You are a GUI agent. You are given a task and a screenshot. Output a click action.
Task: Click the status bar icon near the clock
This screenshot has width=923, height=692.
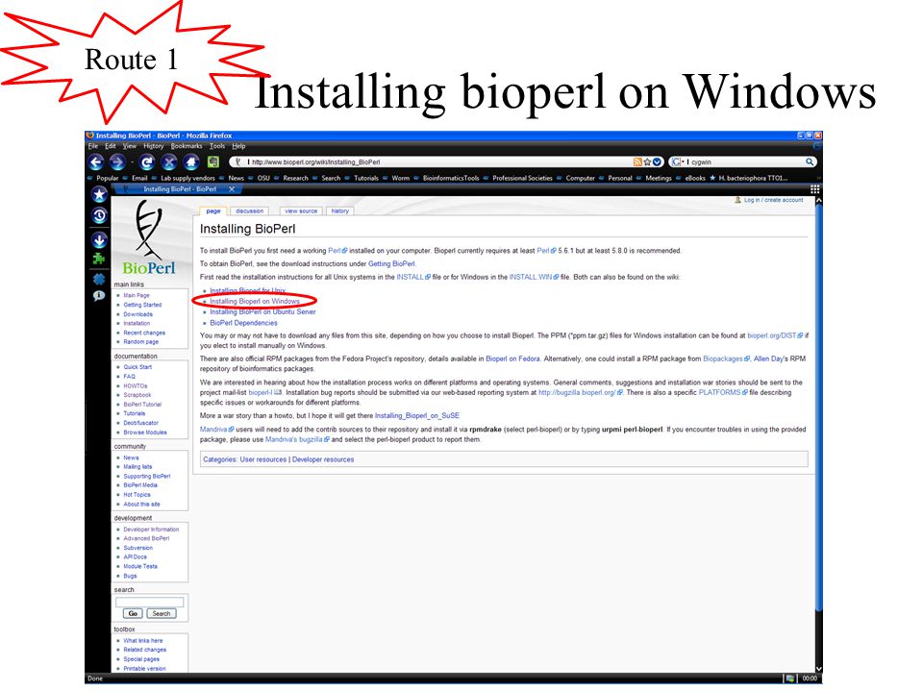pyautogui.click(x=789, y=679)
